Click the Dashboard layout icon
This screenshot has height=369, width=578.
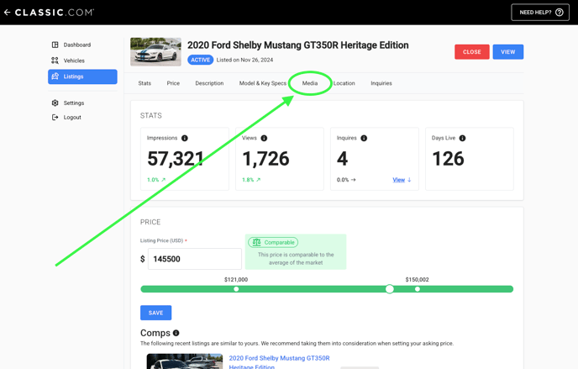click(x=55, y=45)
